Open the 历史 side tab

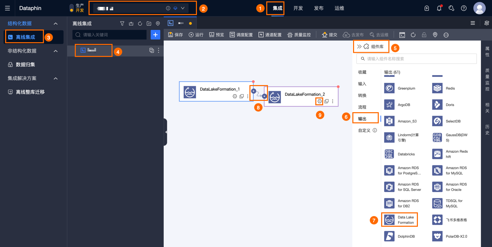pyautogui.click(x=487, y=130)
